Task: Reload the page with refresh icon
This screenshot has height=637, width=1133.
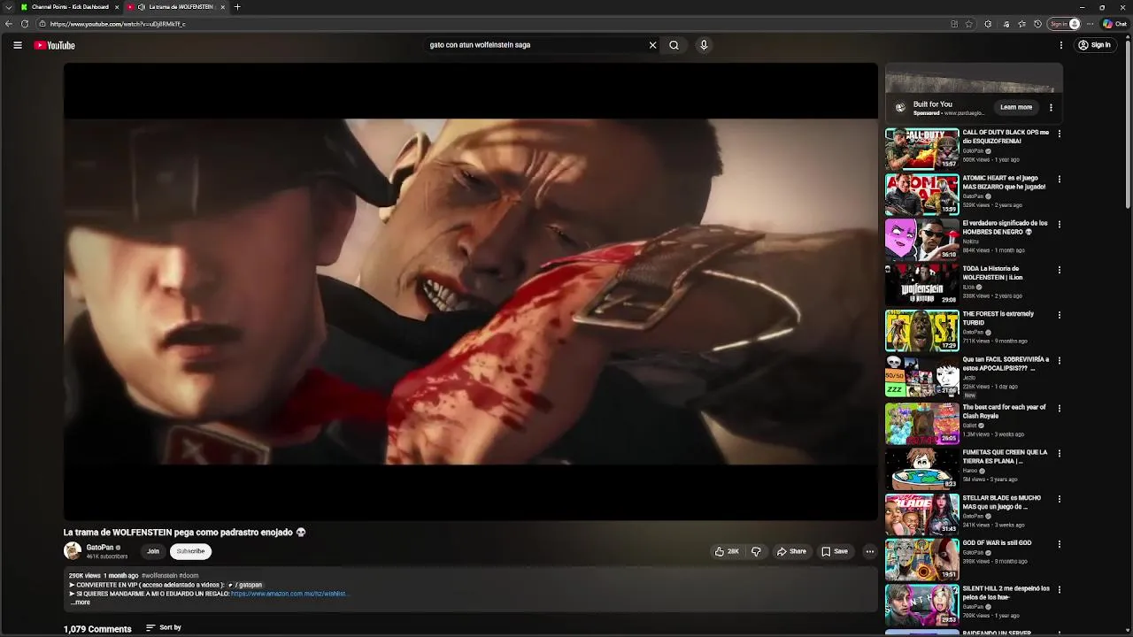Action: coord(25,24)
